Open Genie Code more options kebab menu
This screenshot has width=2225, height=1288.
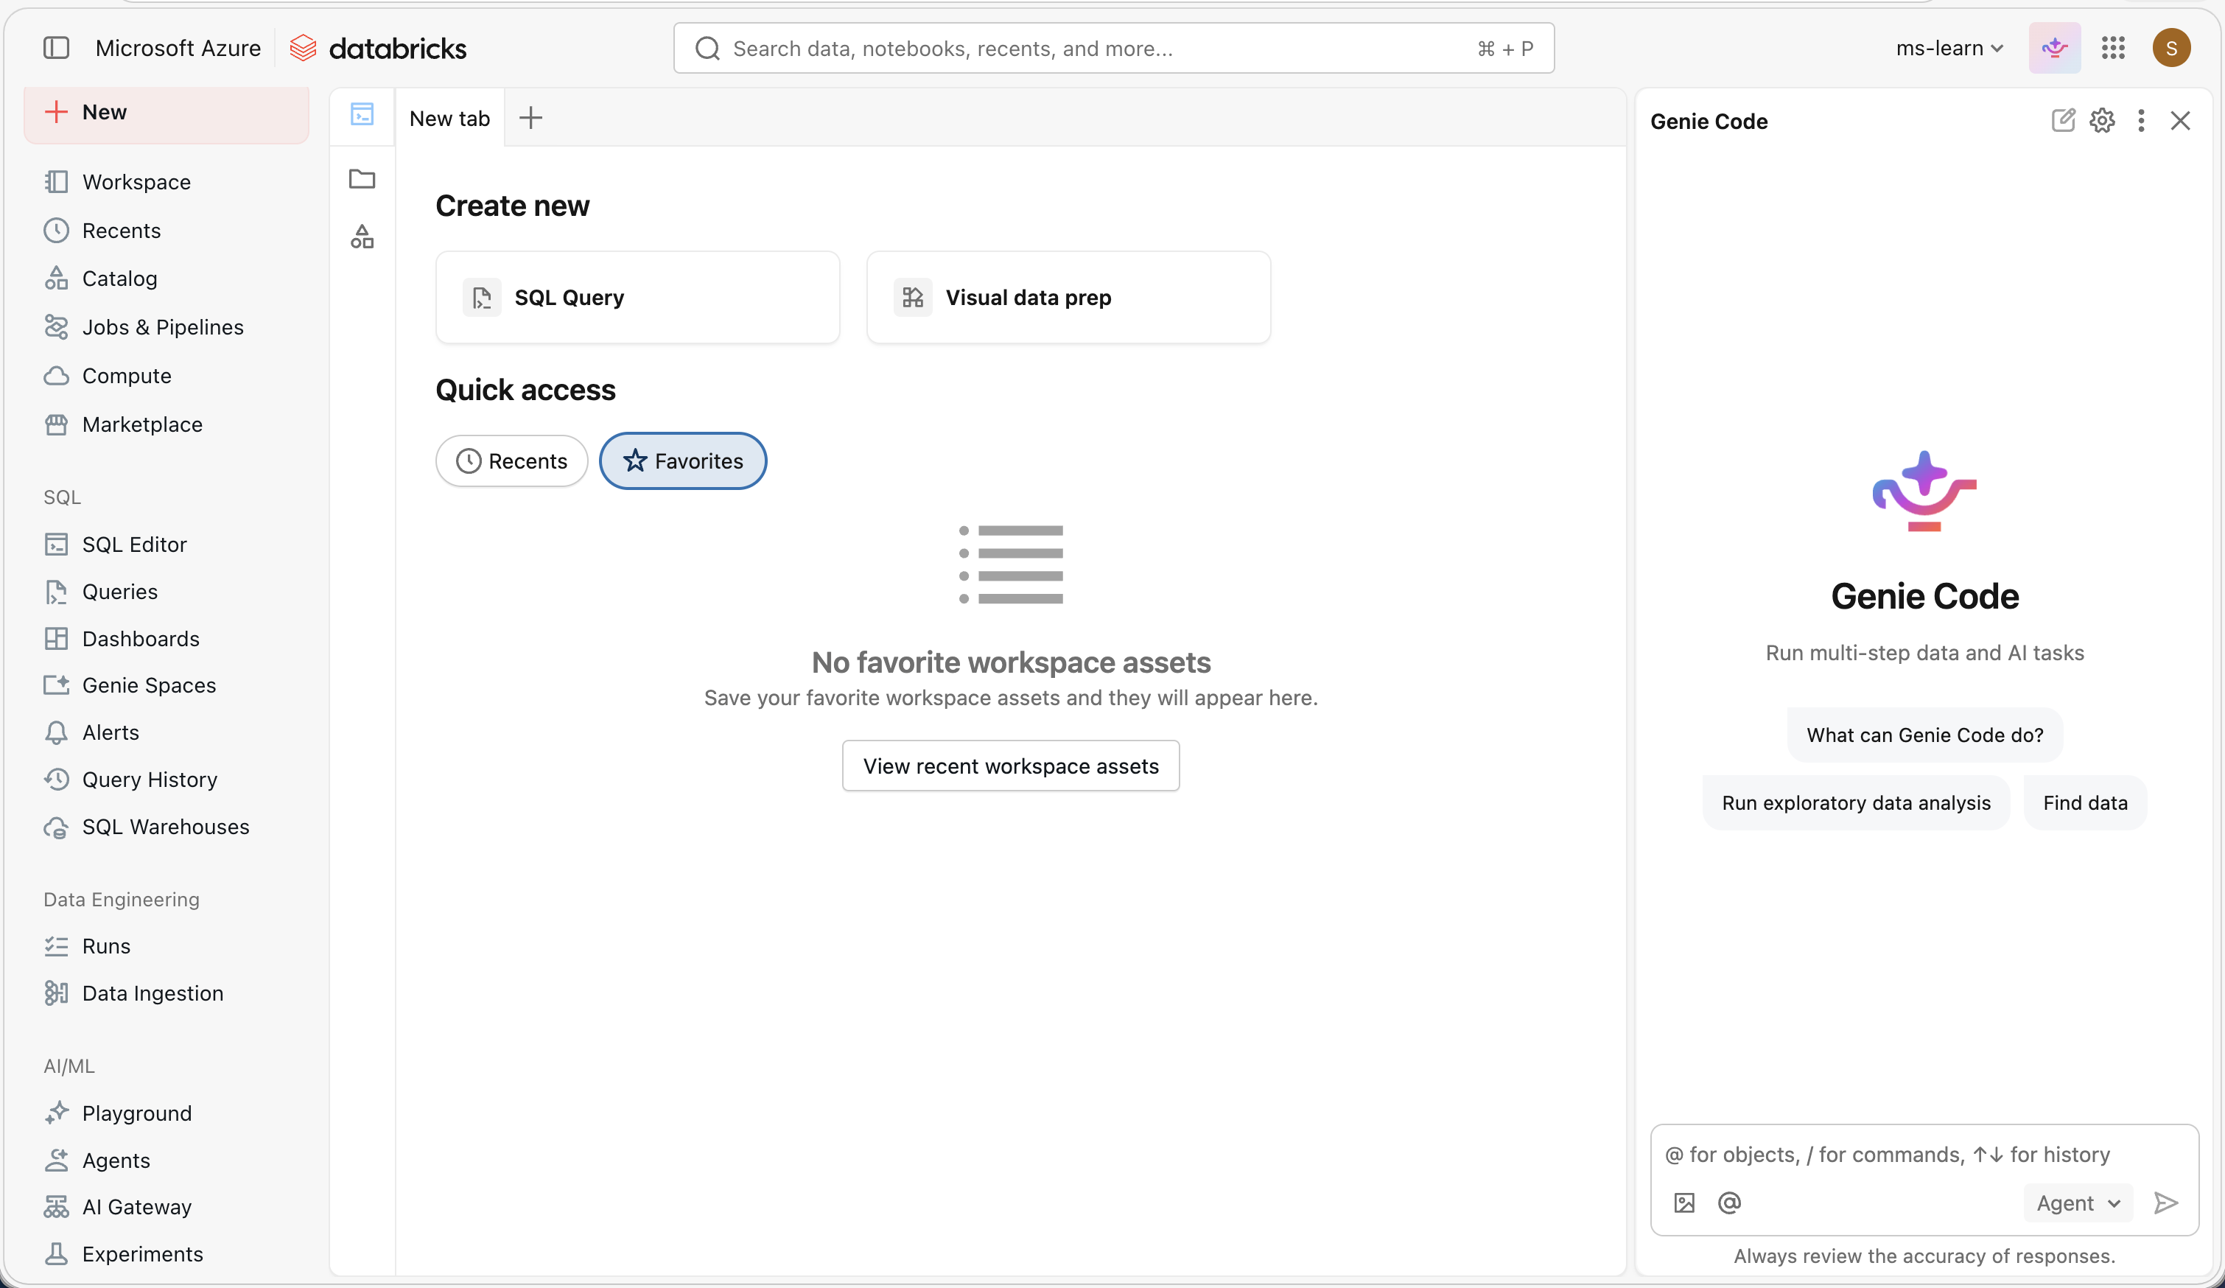coord(2141,120)
